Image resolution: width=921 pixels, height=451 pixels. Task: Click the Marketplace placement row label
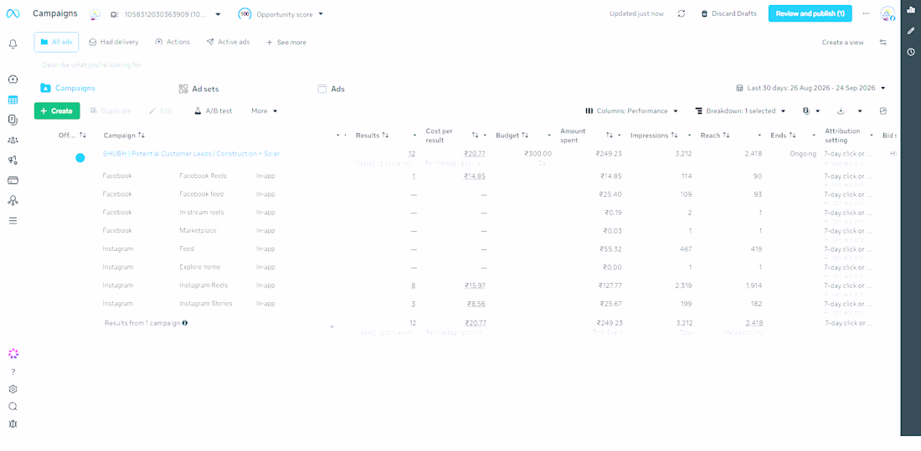click(x=198, y=231)
